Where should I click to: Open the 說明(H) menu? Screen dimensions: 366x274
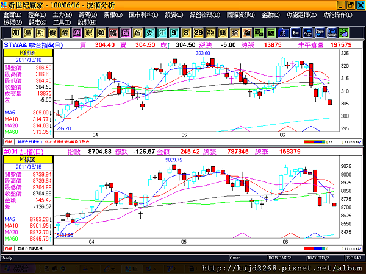click(x=87, y=23)
